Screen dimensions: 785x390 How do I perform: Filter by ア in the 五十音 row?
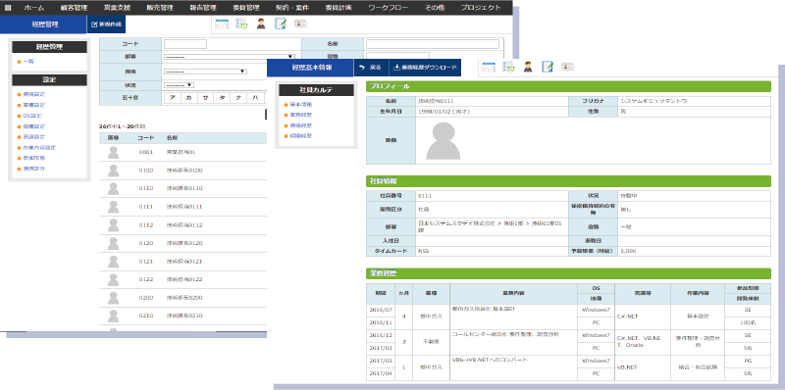173,99
